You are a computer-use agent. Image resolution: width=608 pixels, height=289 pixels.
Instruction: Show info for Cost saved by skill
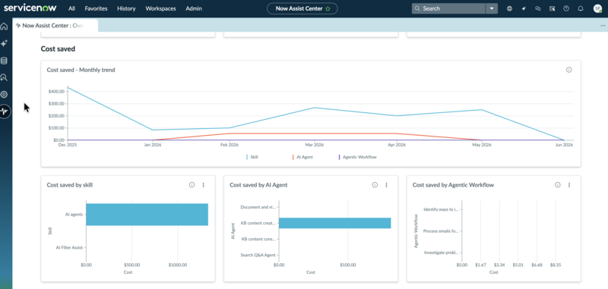click(x=192, y=185)
